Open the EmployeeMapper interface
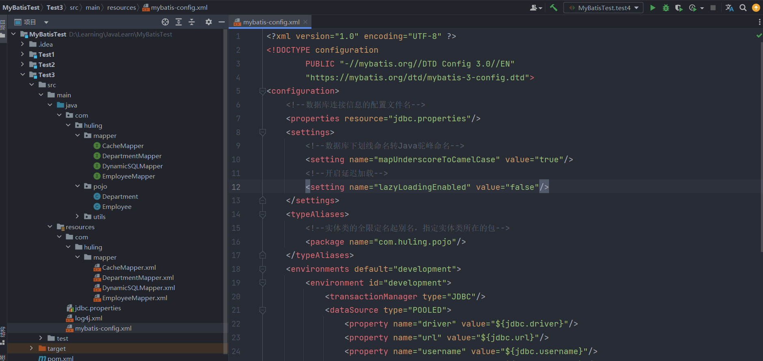763x361 pixels. 128,176
